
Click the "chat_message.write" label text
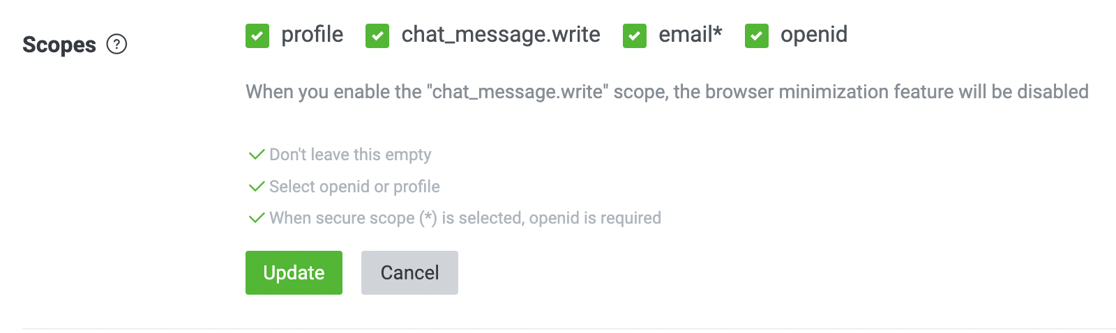click(x=500, y=34)
